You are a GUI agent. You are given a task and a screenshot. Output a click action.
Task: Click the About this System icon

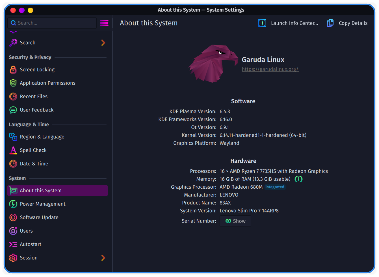[x=13, y=191]
